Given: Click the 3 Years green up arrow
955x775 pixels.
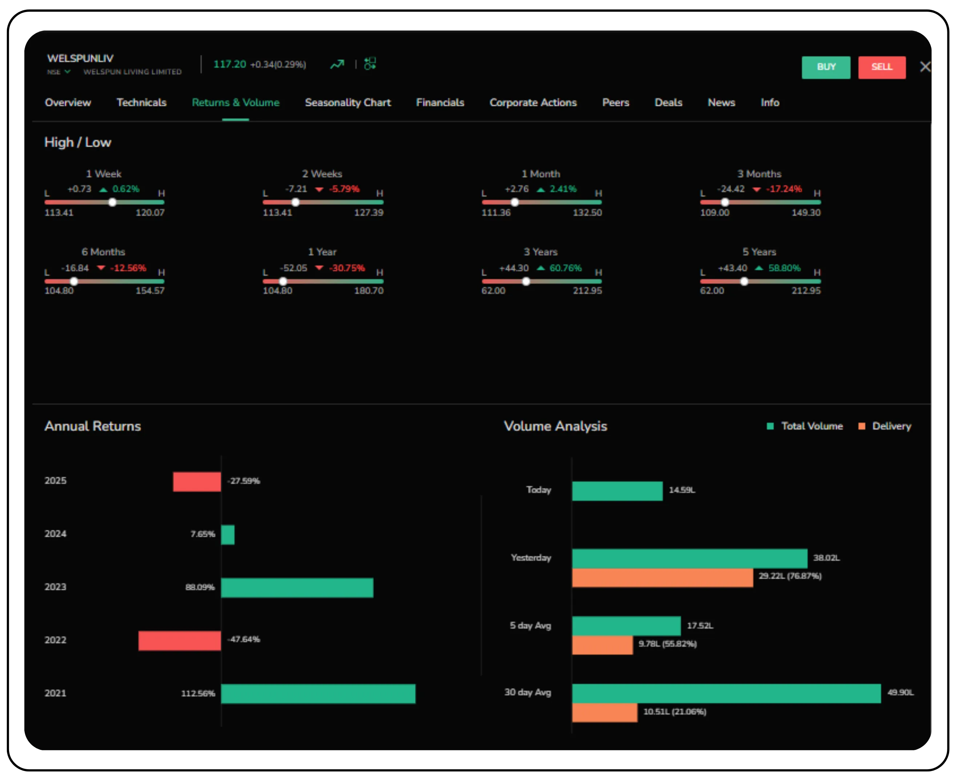Looking at the screenshot, I should (x=540, y=268).
